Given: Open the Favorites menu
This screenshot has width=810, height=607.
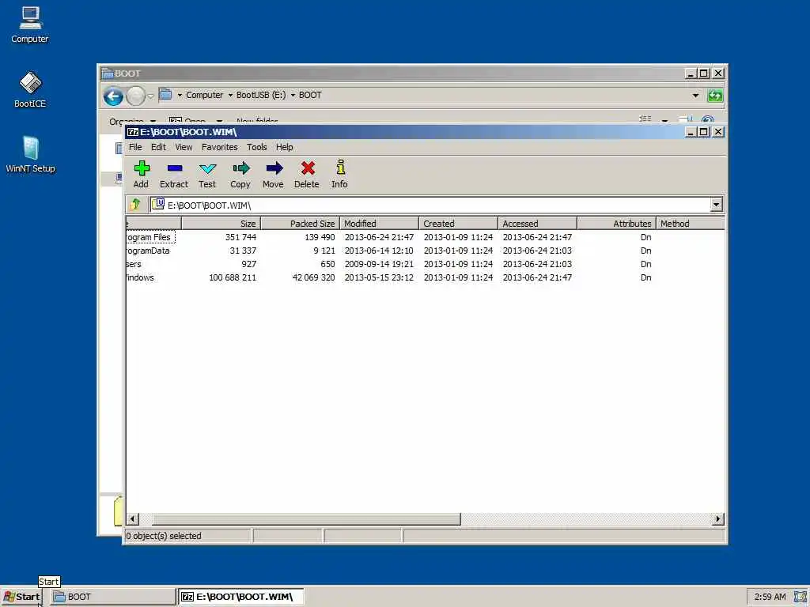Looking at the screenshot, I should click(x=220, y=147).
